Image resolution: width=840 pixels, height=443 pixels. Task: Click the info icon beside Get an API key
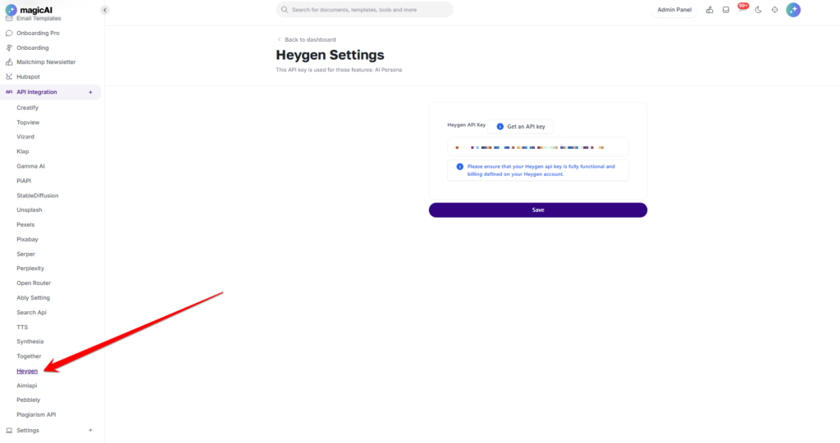500,127
